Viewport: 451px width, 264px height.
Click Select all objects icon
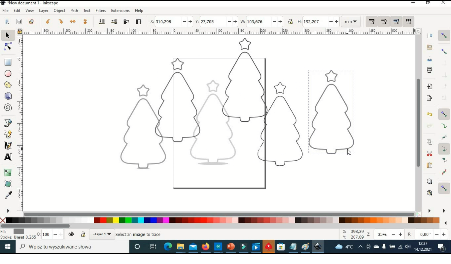pyautogui.click(x=7, y=21)
